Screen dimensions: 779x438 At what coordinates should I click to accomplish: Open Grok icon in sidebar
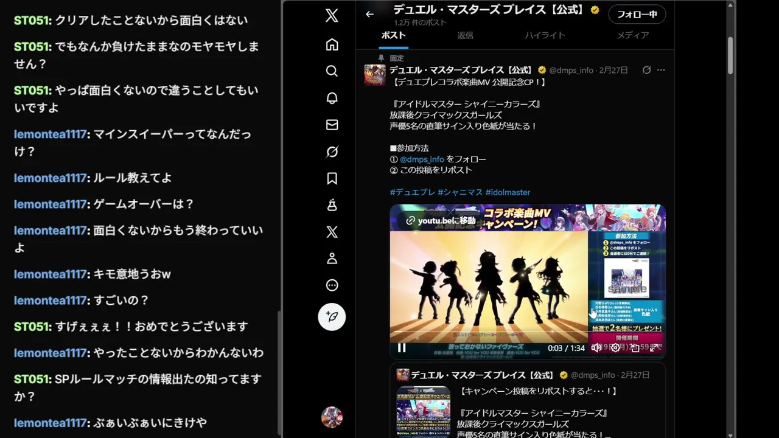332,151
